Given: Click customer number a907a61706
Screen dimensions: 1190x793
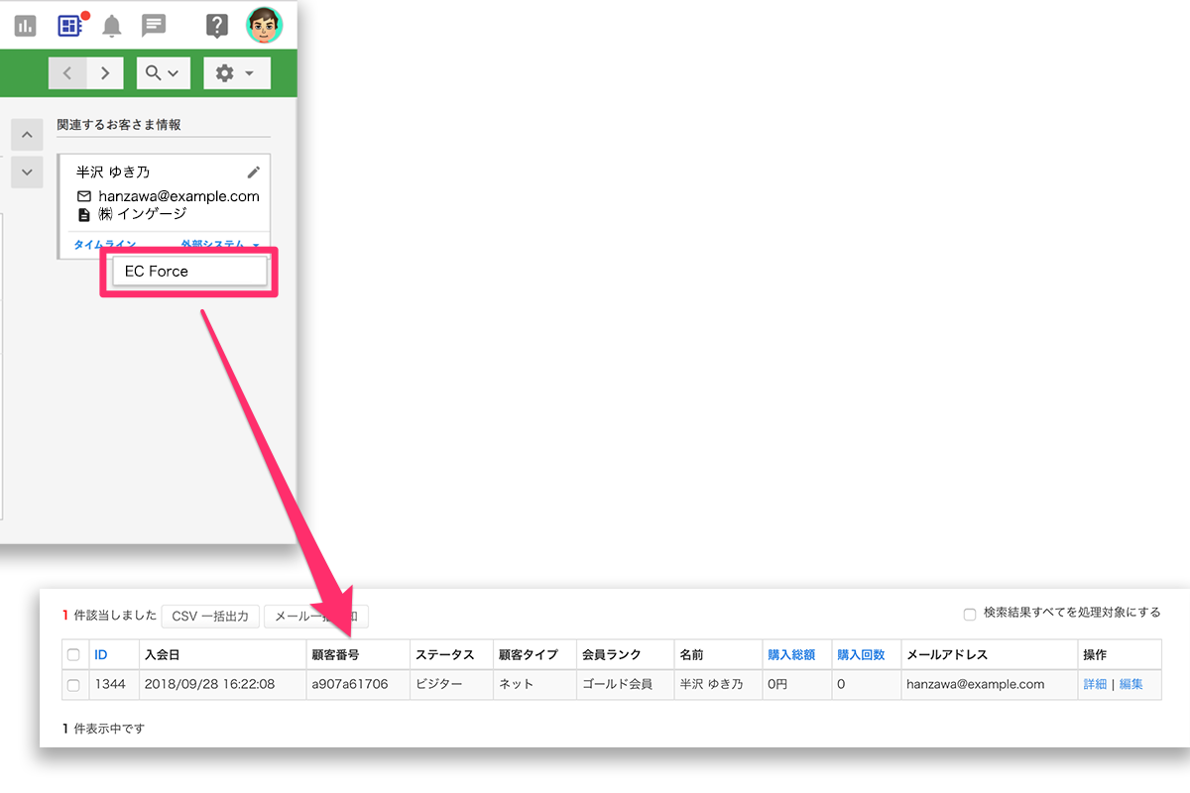Looking at the screenshot, I should click(x=350, y=684).
